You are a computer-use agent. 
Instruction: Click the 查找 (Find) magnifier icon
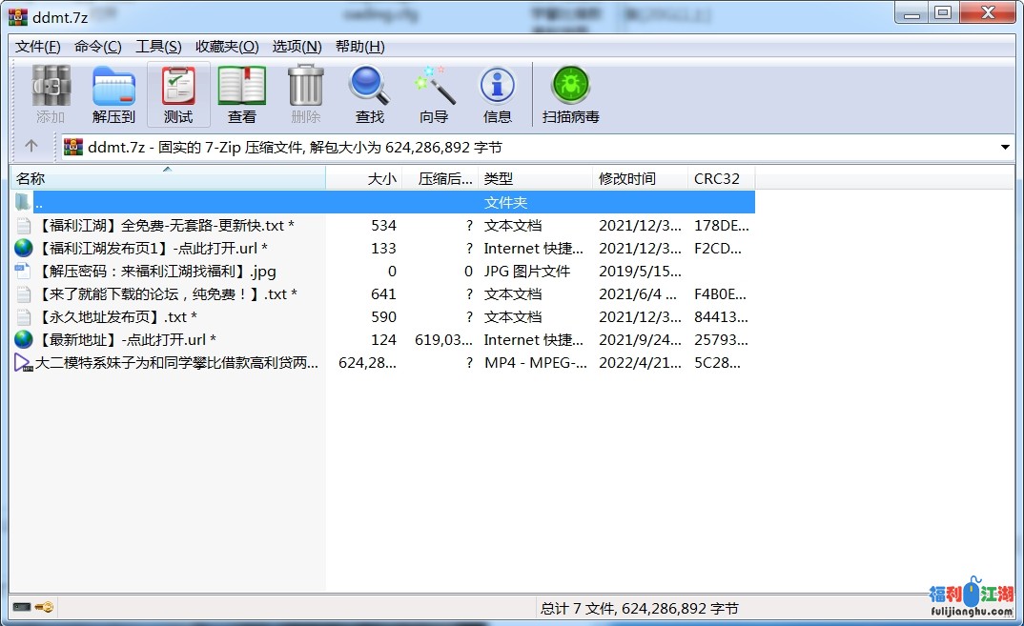coord(369,94)
